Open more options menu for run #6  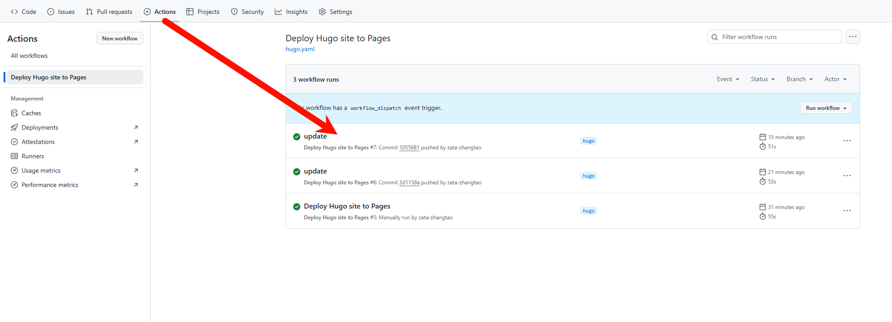[x=847, y=176]
